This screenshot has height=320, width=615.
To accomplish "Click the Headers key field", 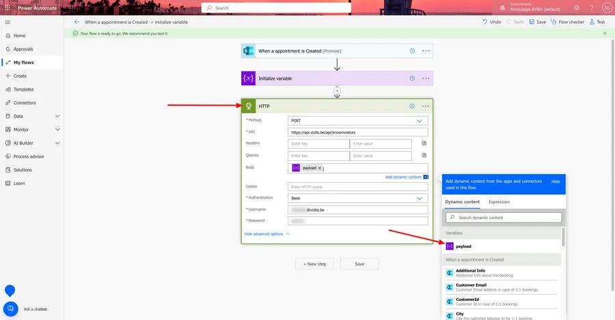I will pos(318,144).
